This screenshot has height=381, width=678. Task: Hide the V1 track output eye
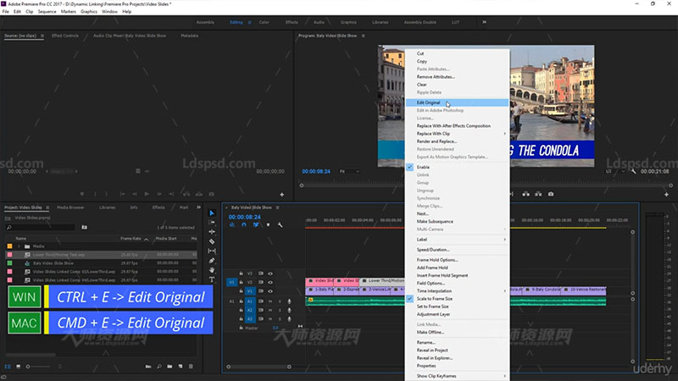pos(270,291)
